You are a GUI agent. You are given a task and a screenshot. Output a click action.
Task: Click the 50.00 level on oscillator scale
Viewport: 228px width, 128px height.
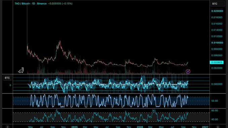pos(215,101)
